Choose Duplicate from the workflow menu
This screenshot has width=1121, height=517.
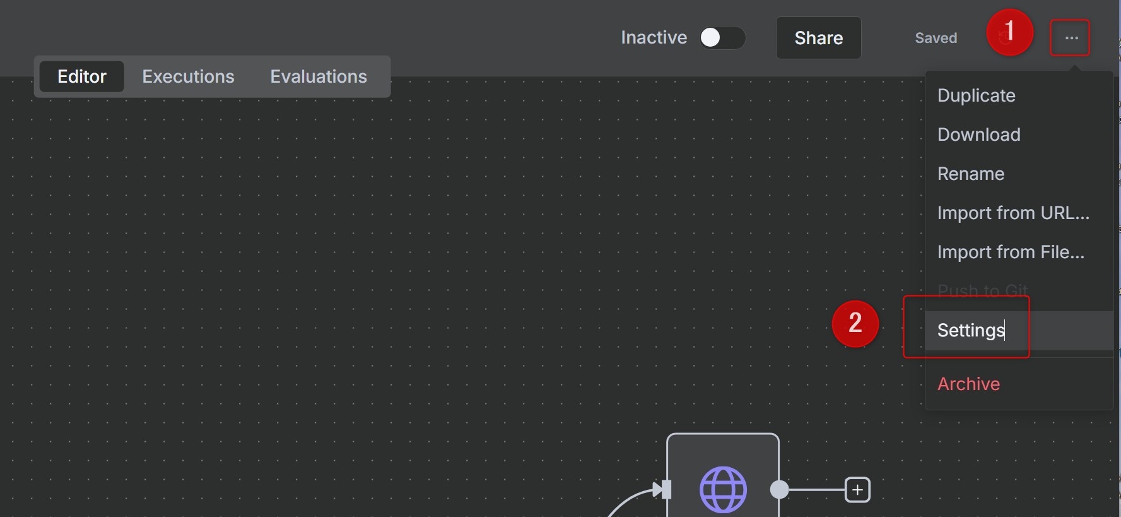[x=976, y=95]
